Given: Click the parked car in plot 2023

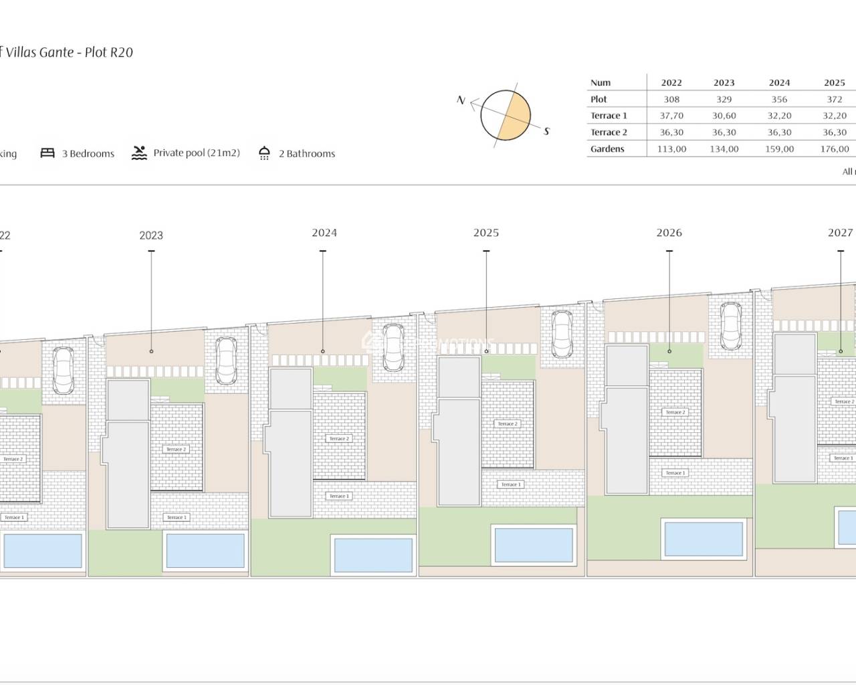Looking at the screenshot, I should pos(227,361).
